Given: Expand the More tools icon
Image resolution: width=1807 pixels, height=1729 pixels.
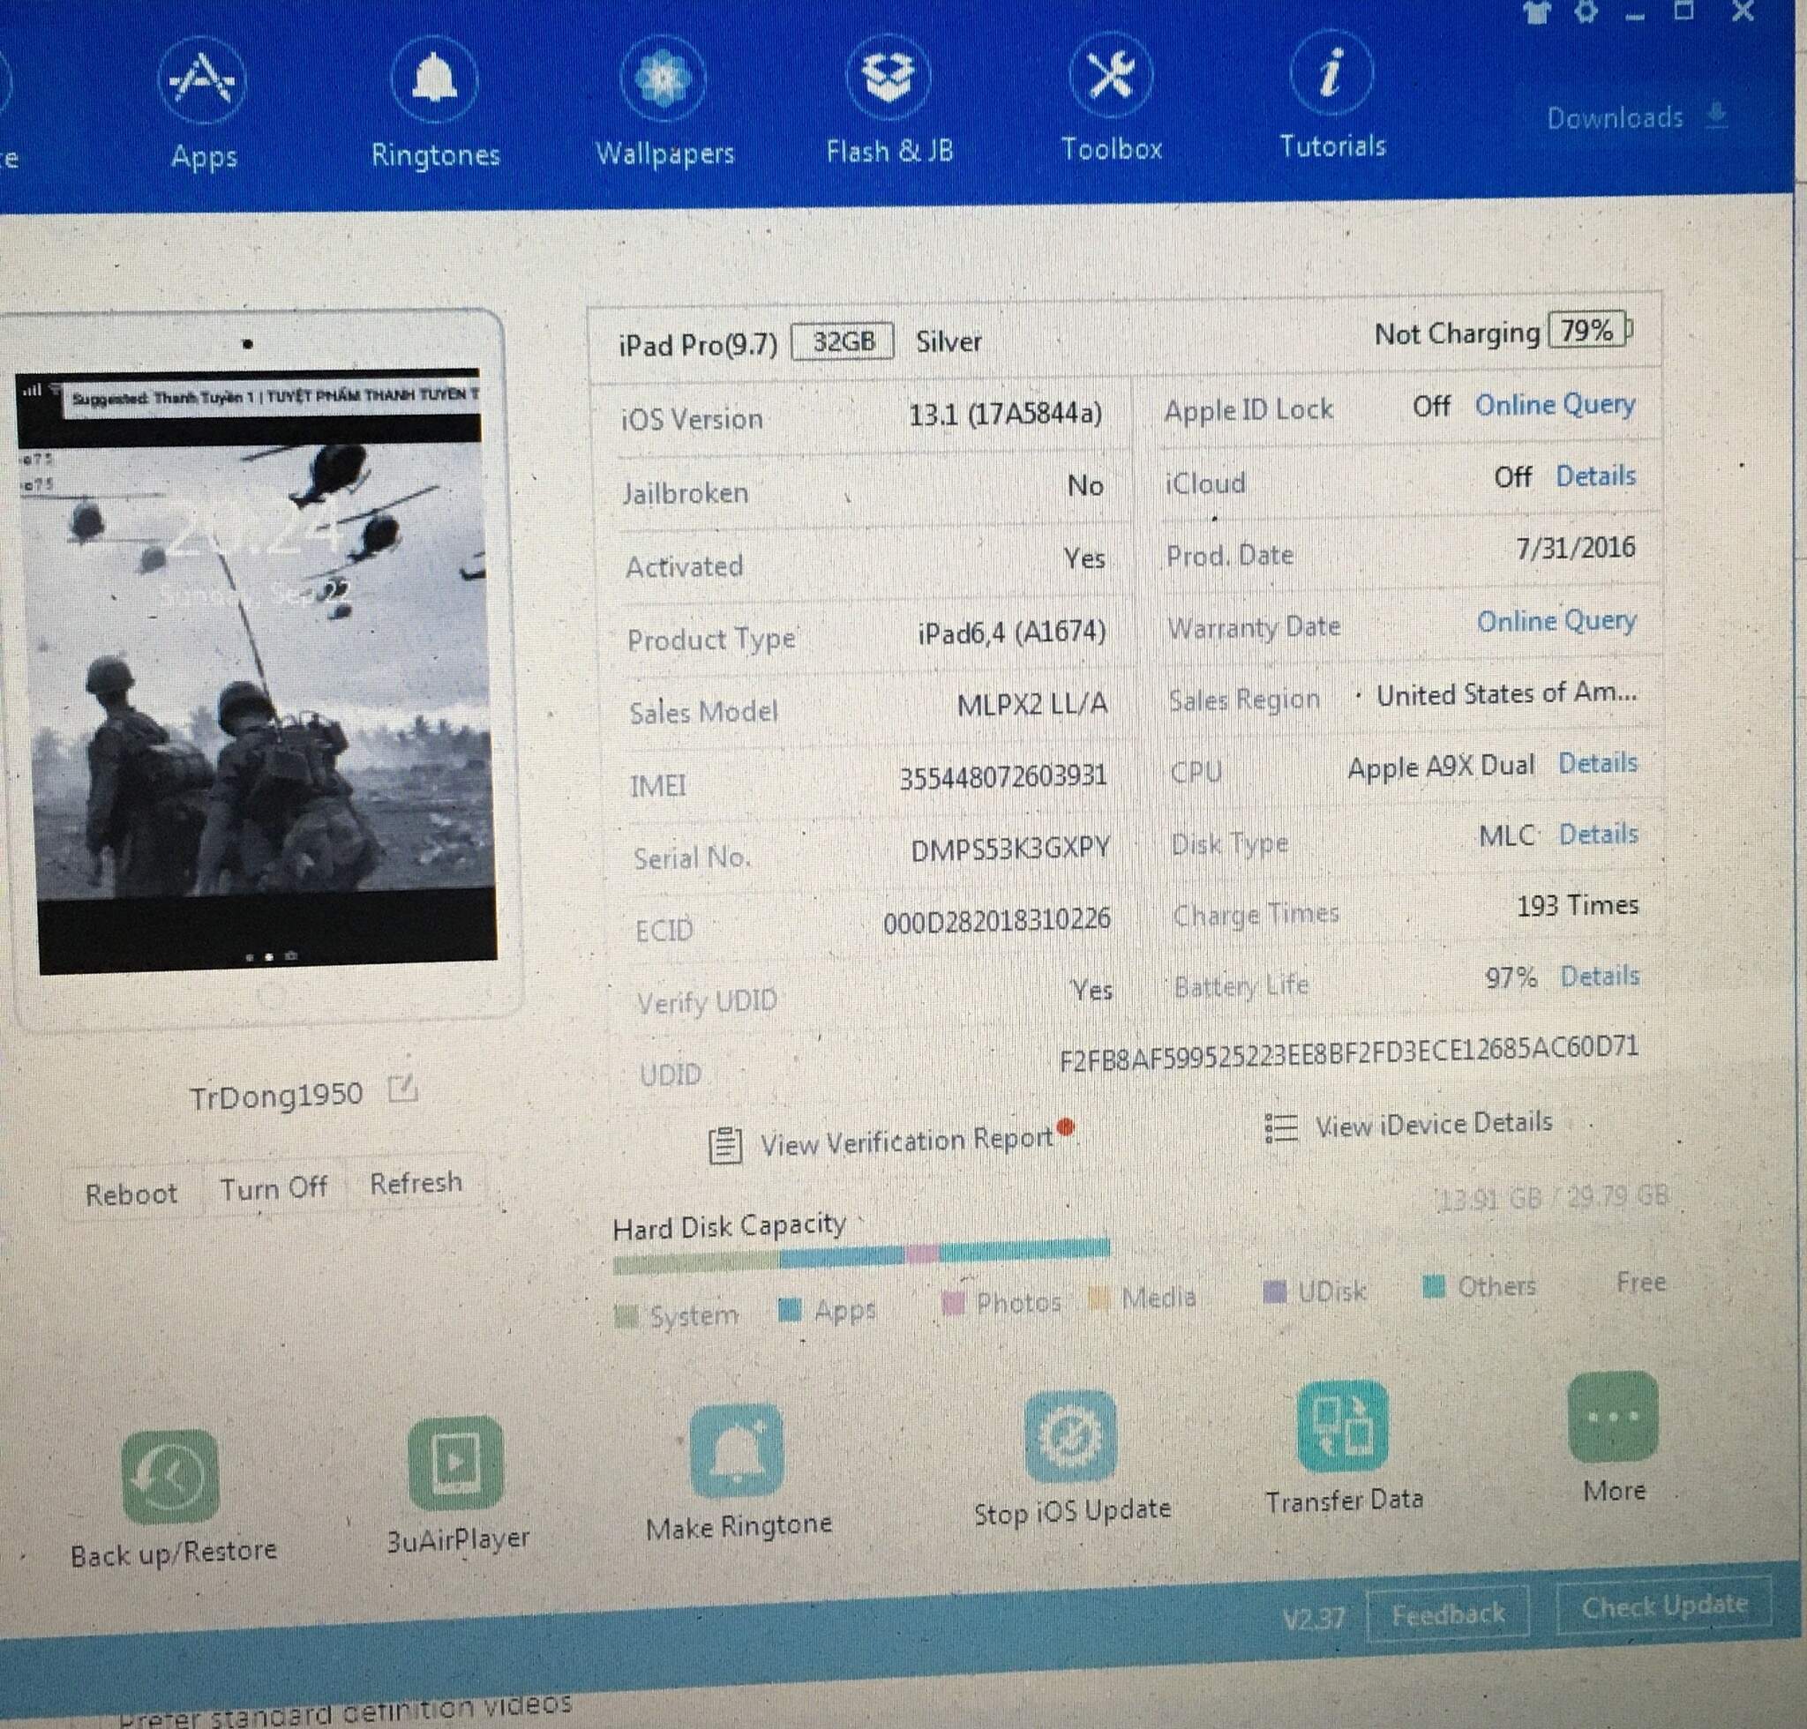Looking at the screenshot, I should 1613,1417.
